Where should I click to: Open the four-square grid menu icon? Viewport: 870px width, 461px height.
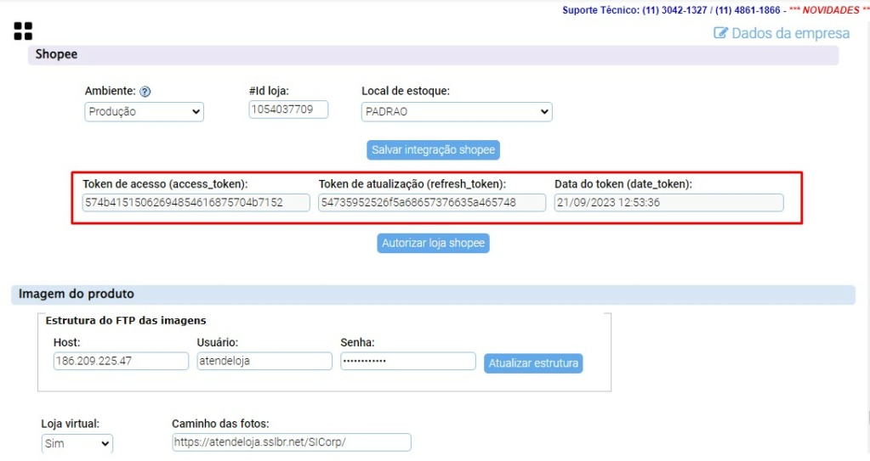click(23, 31)
